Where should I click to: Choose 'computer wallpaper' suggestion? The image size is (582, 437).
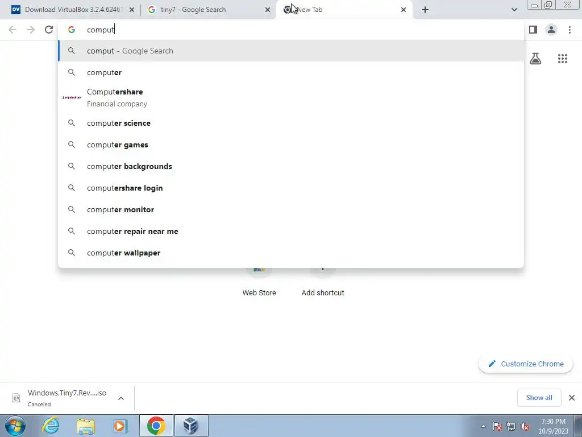[291, 253]
